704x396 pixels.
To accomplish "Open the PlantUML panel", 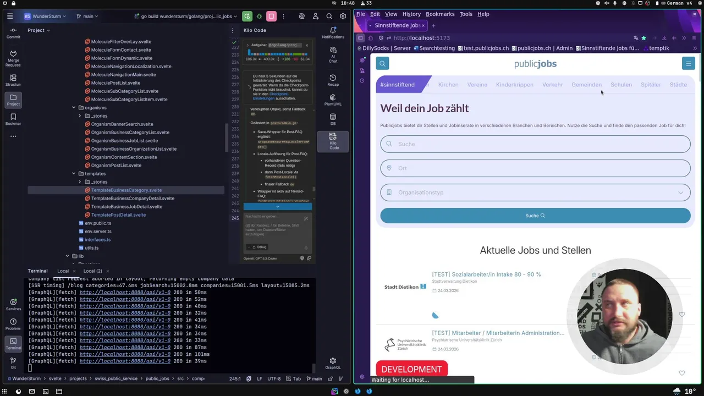I will point(333,100).
